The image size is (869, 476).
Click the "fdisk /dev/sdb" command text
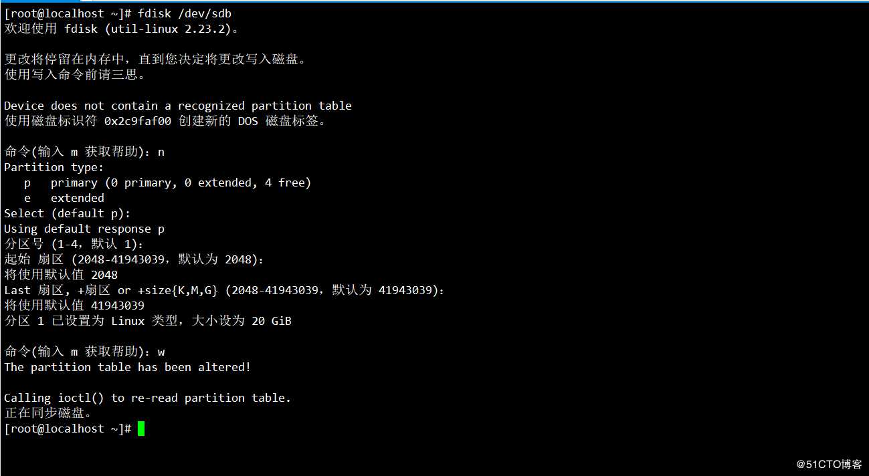(185, 13)
